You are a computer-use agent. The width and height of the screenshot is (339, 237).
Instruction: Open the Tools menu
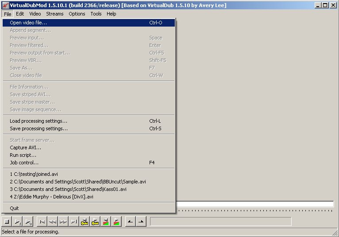[x=96, y=14]
